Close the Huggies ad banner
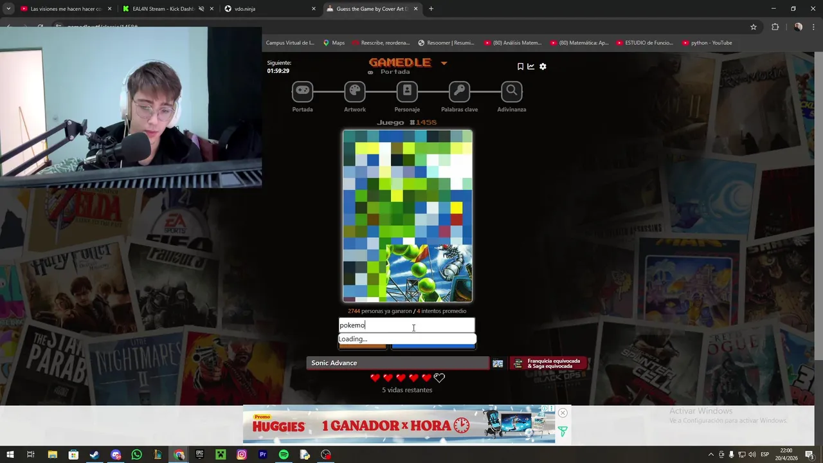 point(563,413)
